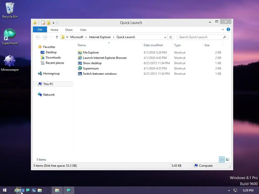Switch to the Share ribbon tab
The width and height of the screenshot is (259, 194).
pyautogui.click(x=69, y=30)
